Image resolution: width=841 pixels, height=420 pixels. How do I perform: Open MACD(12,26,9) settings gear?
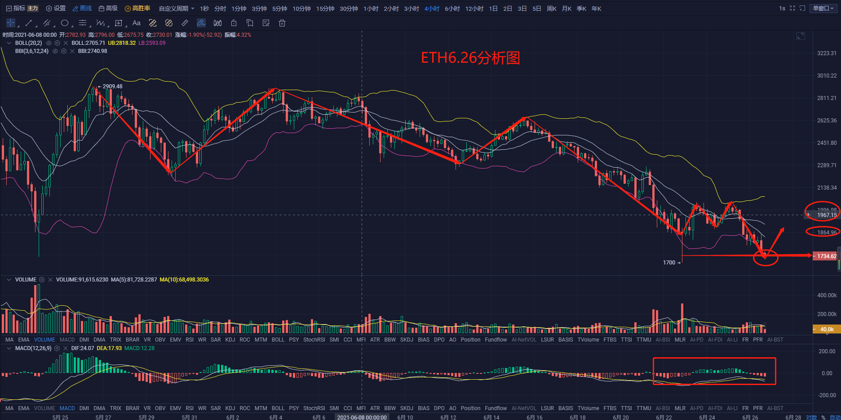point(57,348)
